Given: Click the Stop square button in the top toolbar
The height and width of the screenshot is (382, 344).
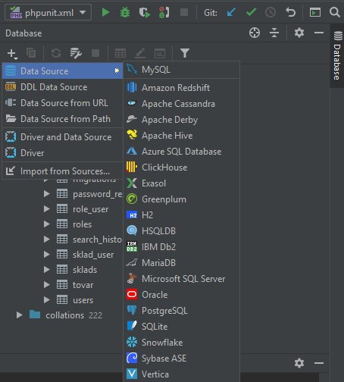Looking at the screenshot, I should 184,12.
